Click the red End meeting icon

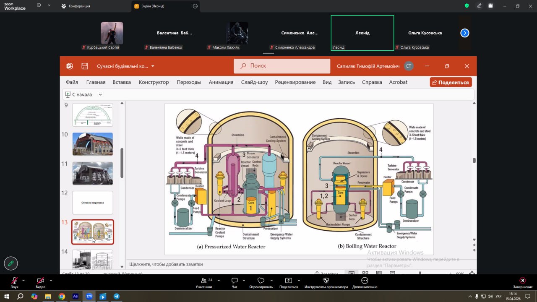pyautogui.click(x=522, y=281)
